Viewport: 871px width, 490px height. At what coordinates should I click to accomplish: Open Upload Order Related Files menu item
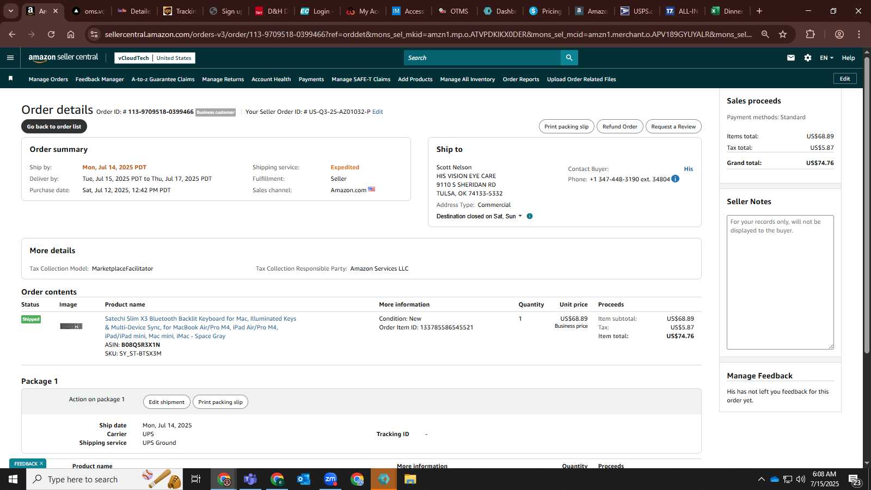pos(581,79)
